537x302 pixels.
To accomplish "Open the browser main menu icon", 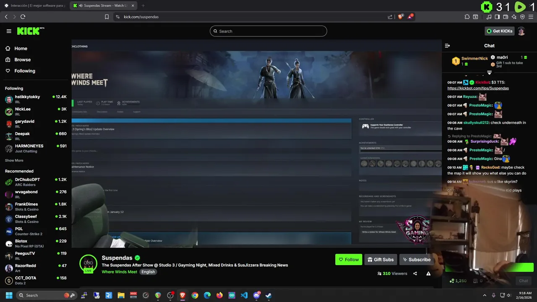I will coord(531,17).
